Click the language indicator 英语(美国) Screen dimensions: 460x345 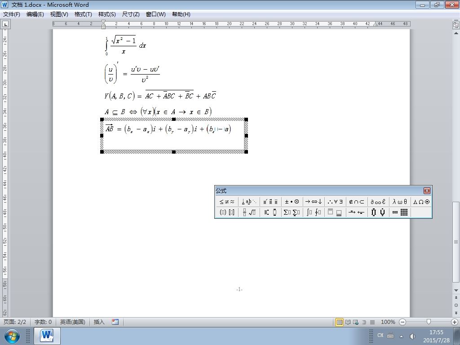point(72,322)
